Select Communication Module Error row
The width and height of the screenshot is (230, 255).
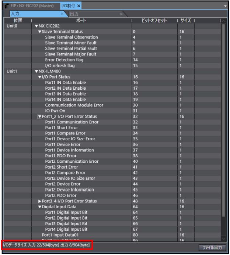coord(112,105)
